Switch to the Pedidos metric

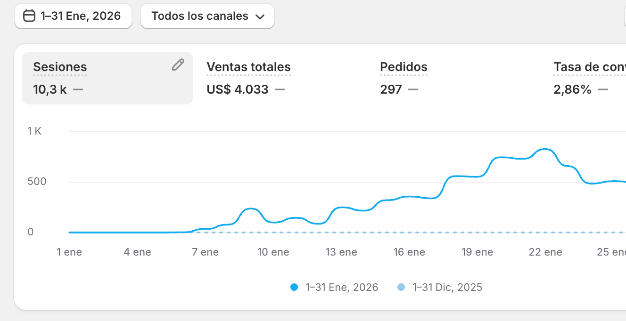click(x=404, y=67)
